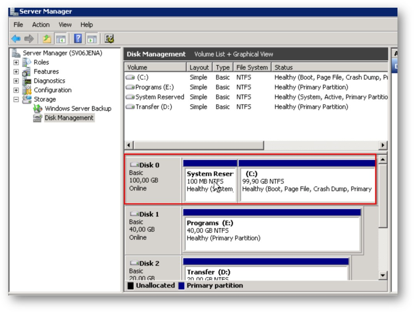414x312 pixels.
Task: Click the Disk 1 drive icon
Action: click(x=134, y=214)
